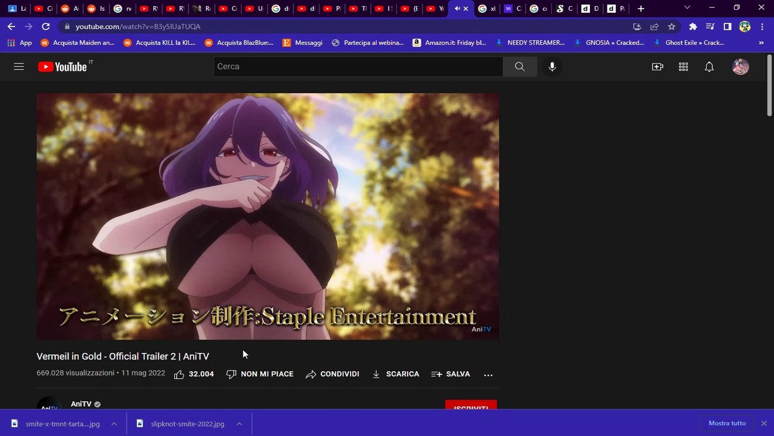Like the video with thumbs-up 32.004
The width and height of the screenshot is (774, 436).
pyautogui.click(x=194, y=374)
